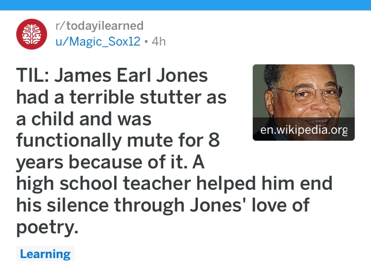
Task: Click the 'years because of it. A' line
Action: [110, 163]
